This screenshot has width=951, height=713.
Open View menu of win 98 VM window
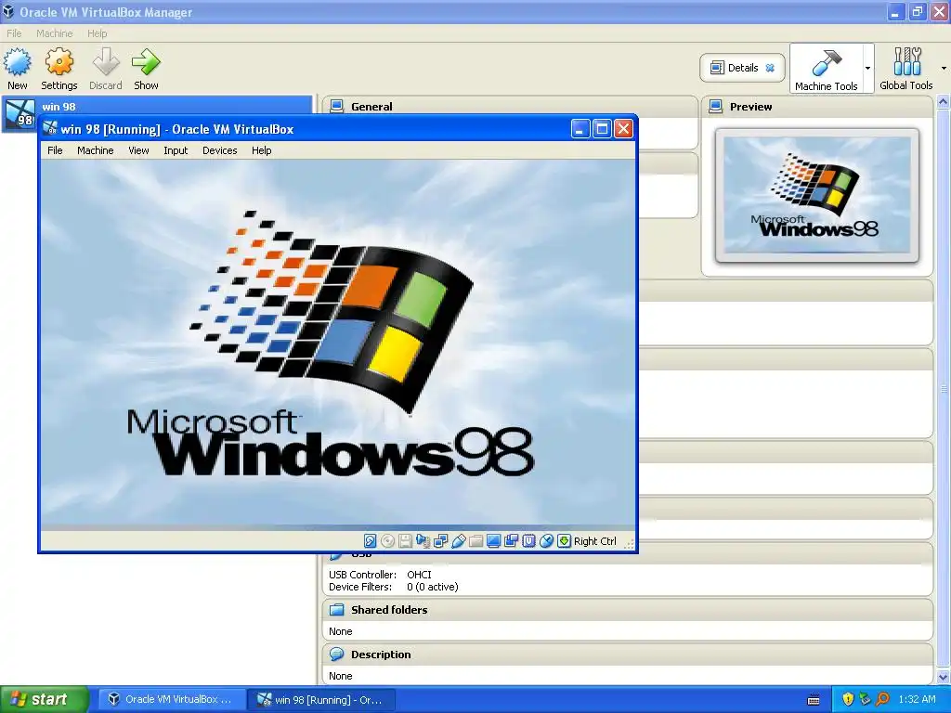pos(138,150)
